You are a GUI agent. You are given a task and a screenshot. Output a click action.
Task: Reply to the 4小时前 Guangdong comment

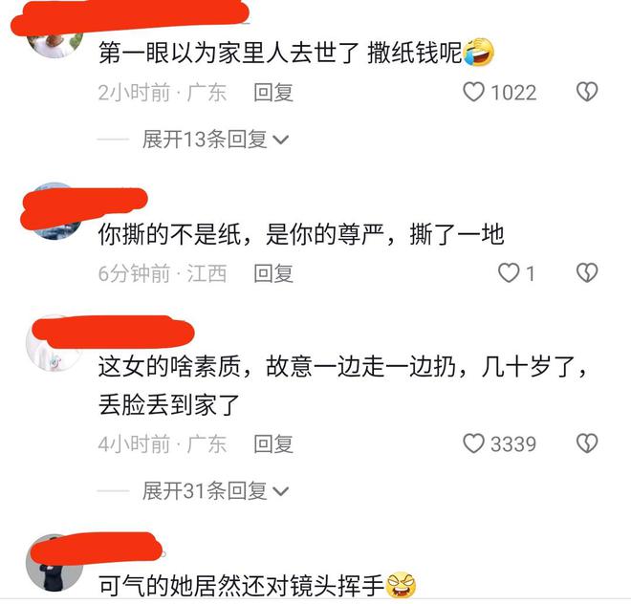[x=273, y=444]
